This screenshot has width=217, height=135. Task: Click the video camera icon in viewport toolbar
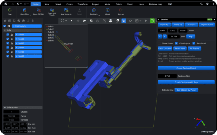85,21
